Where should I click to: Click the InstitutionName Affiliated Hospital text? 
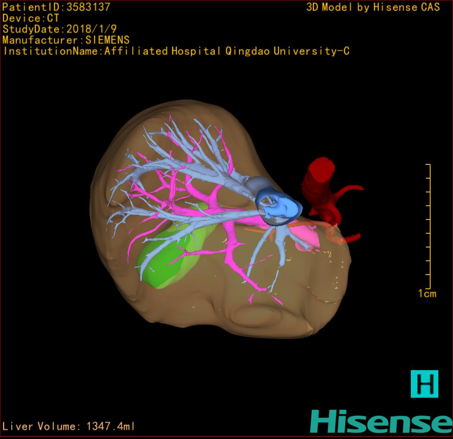coord(176,51)
